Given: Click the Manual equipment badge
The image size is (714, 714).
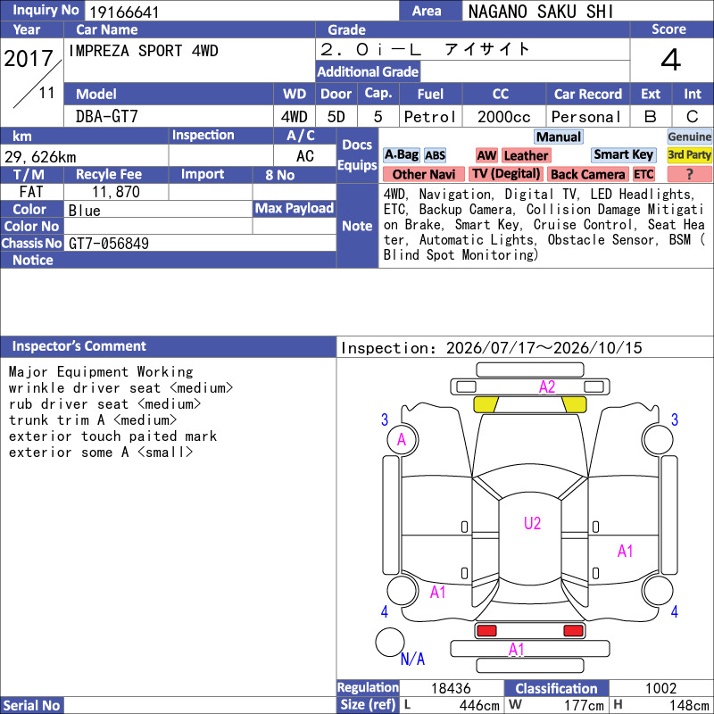Looking at the screenshot, I should (559, 137).
